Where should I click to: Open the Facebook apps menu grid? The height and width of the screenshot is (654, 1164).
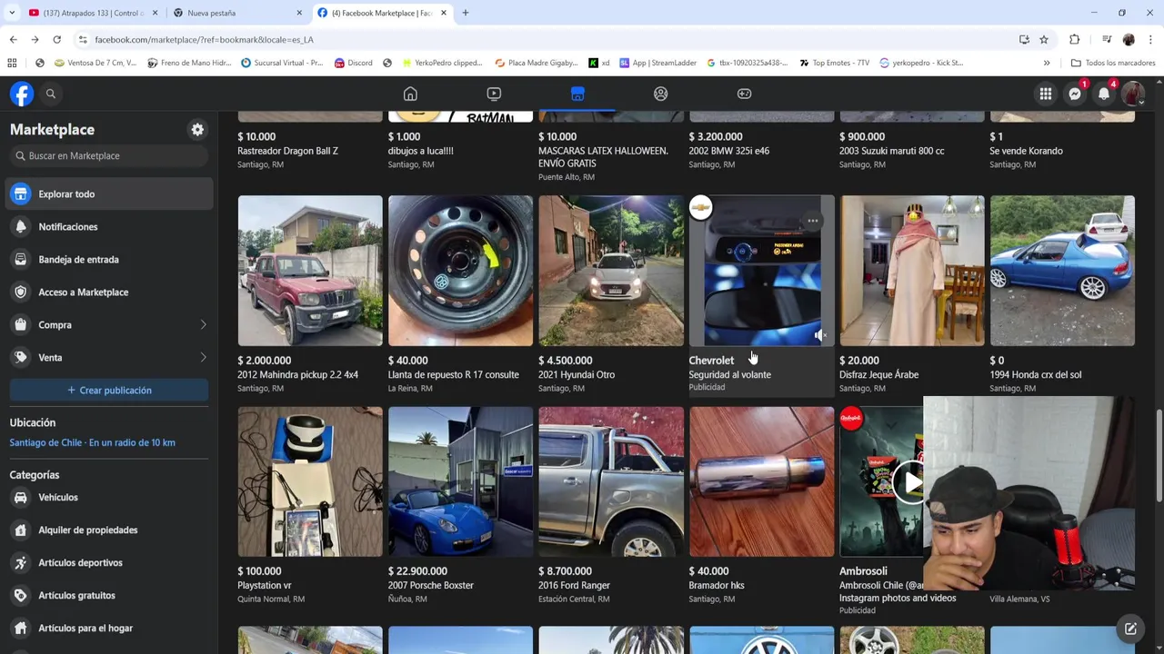pyautogui.click(x=1046, y=94)
